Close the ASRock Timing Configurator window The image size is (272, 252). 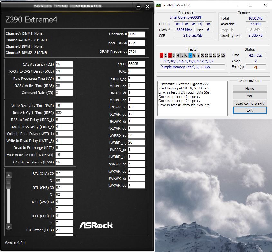point(147,6)
